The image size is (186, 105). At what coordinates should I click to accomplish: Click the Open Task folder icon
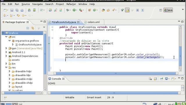tap(108, 10)
